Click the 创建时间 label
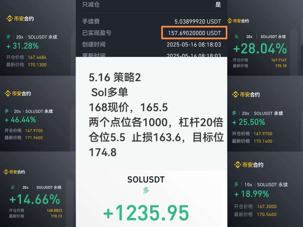The height and width of the screenshot is (227, 303). coord(94,45)
